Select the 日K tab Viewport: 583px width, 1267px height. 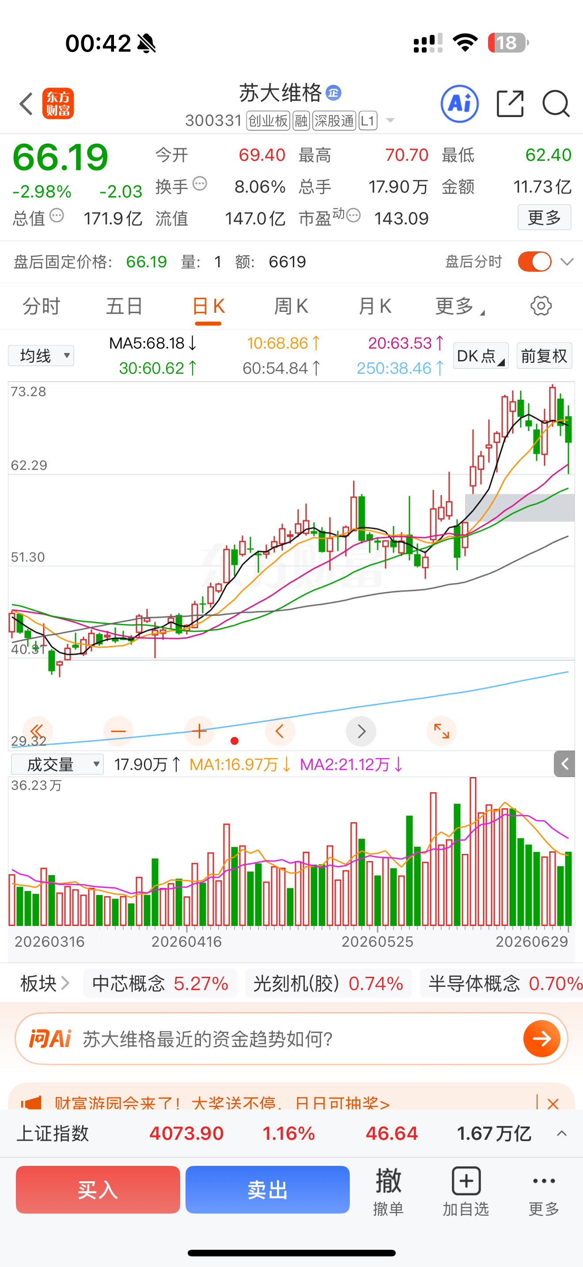click(x=208, y=306)
